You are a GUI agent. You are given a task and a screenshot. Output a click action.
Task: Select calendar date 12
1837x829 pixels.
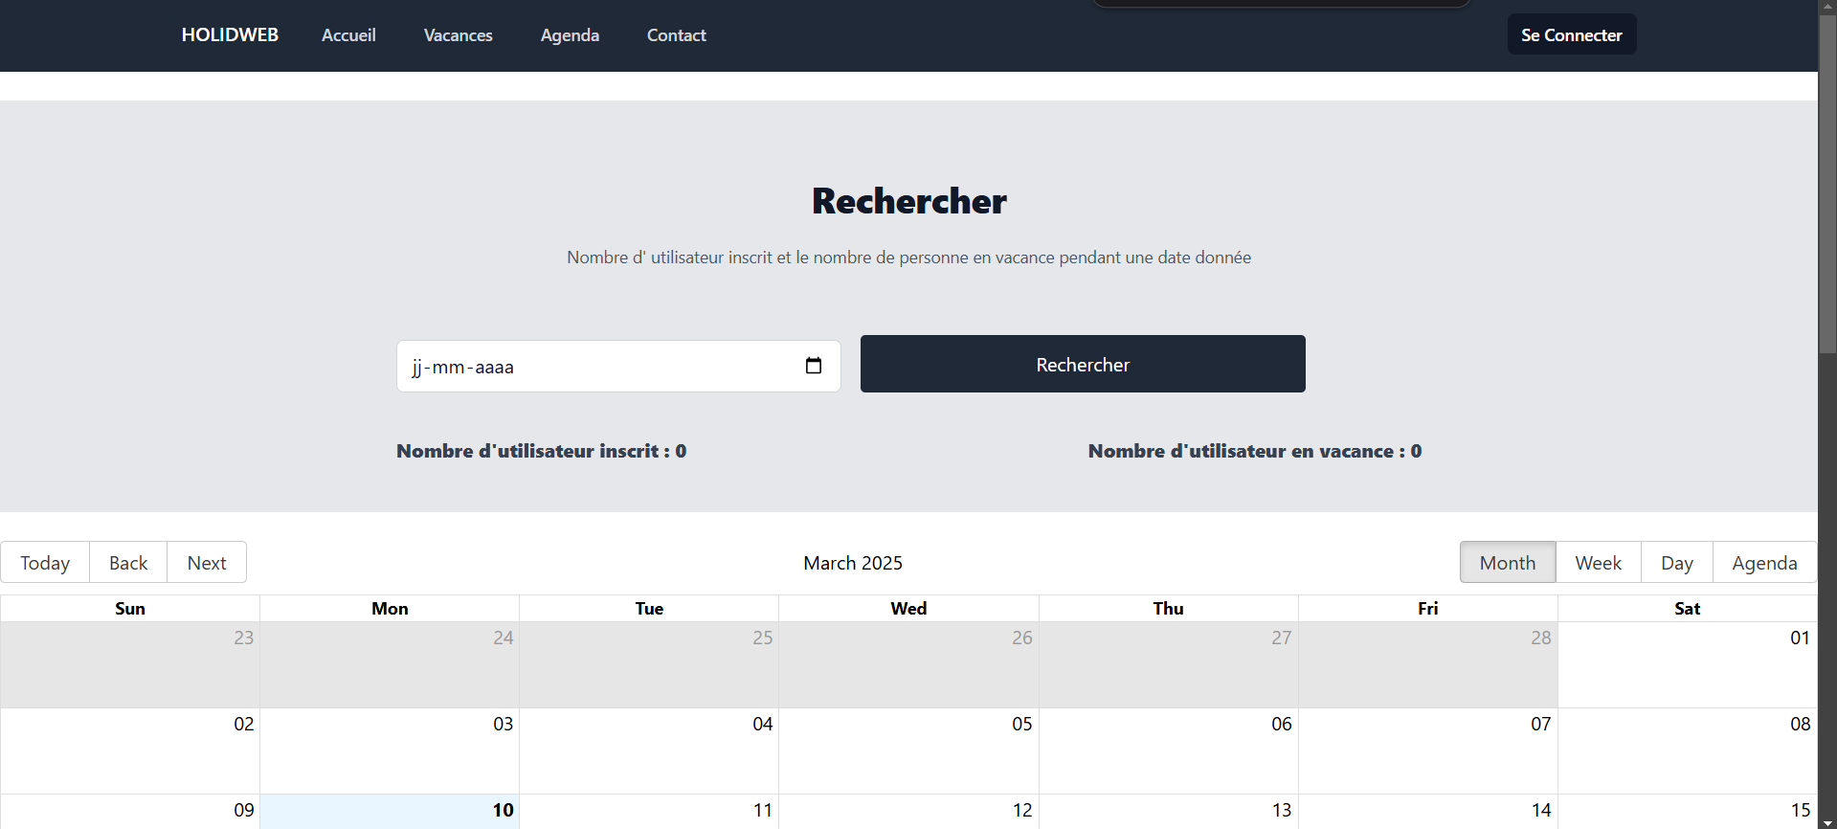pos(1022,810)
